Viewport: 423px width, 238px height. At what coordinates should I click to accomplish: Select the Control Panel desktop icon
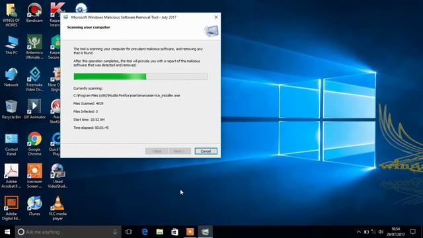[x=11, y=144]
